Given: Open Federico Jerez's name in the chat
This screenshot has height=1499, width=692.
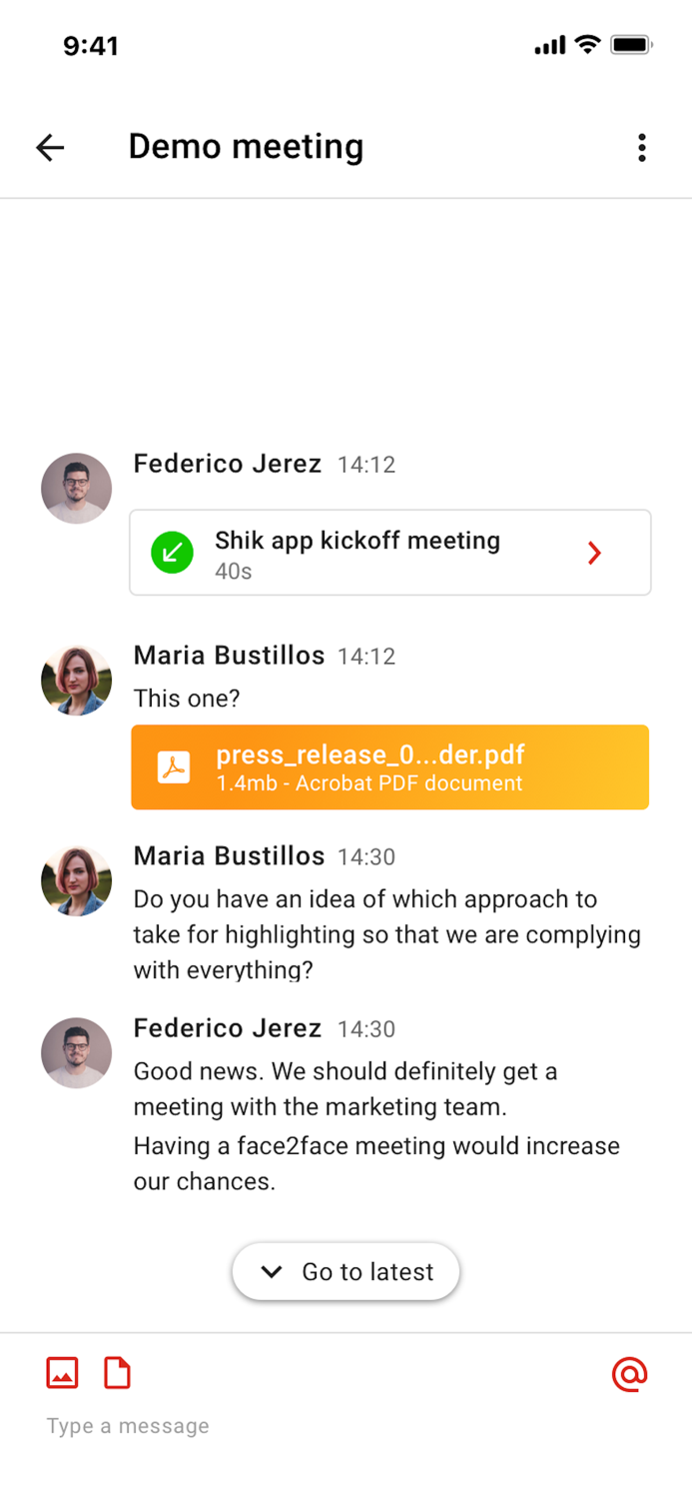Looking at the screenshot, I should click(x=227, y=463).
